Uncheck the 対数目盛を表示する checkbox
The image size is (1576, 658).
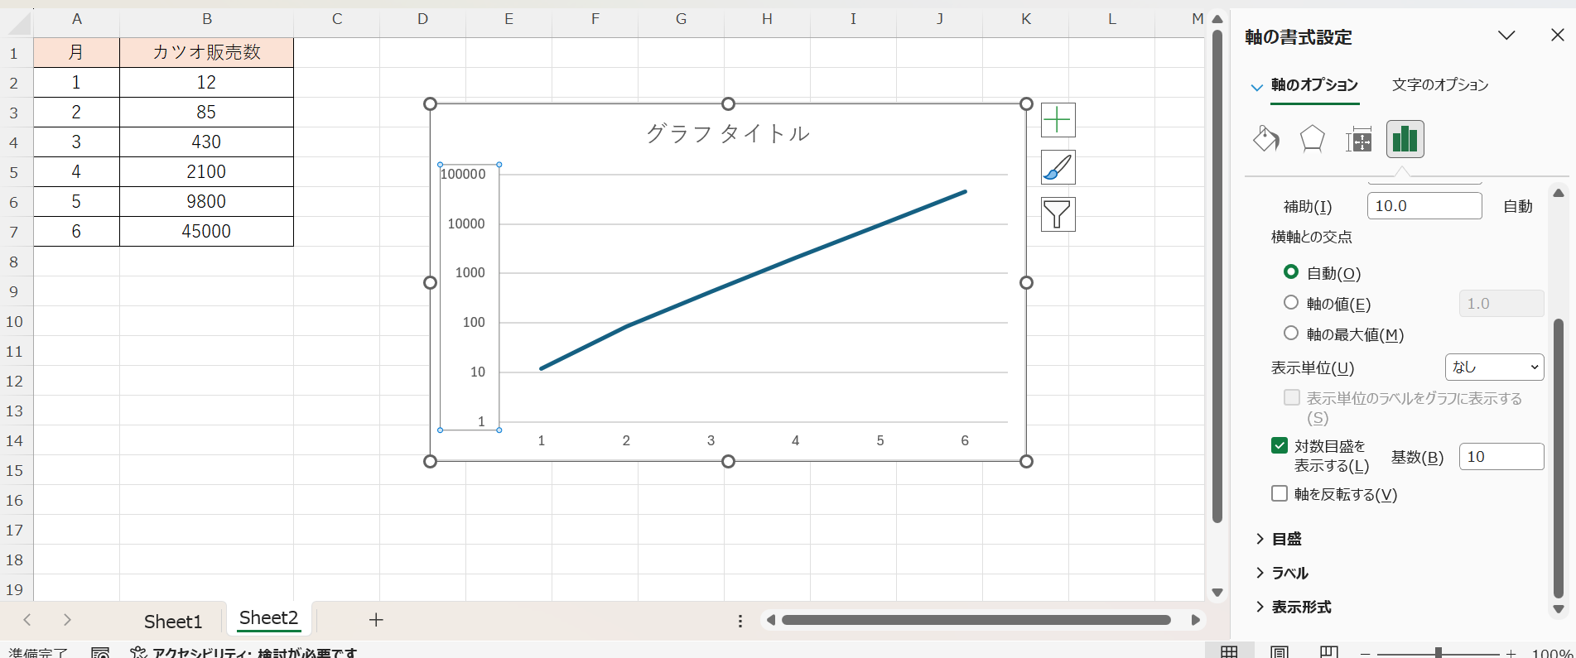1280,446
